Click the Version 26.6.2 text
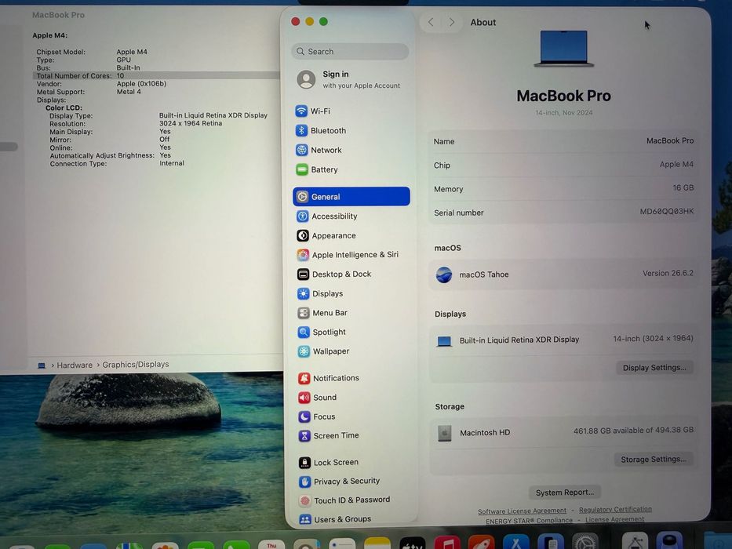Viewport: 732px width, 549px height. (668, 273)
